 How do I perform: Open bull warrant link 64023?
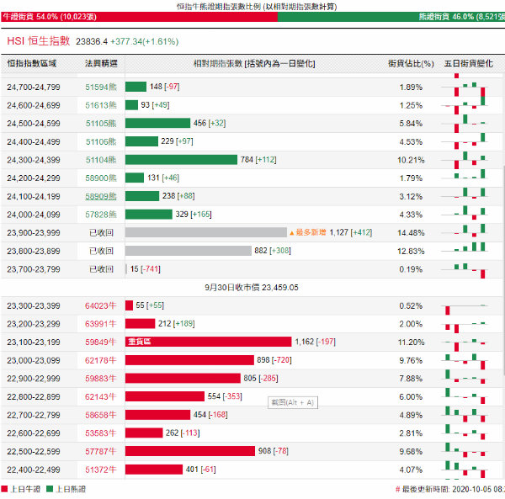click(100, 305)
